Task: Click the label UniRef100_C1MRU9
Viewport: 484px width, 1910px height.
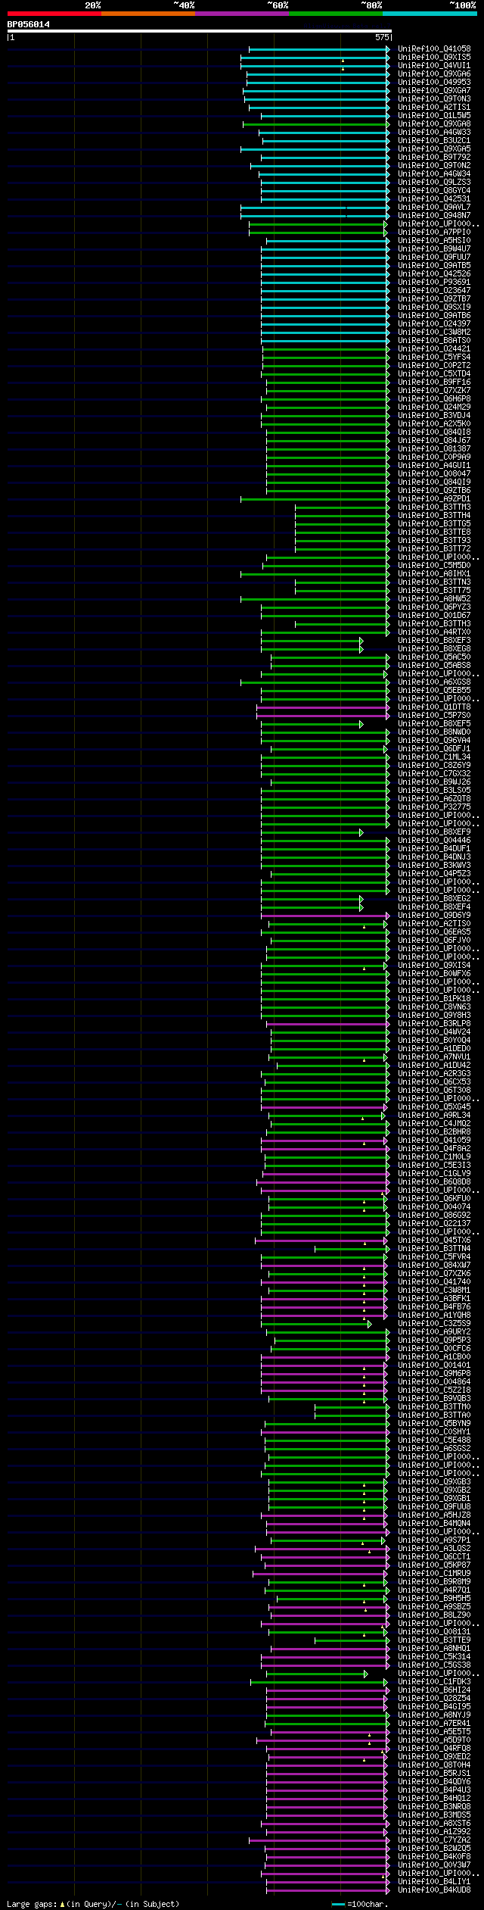Action: point(434,1574)
